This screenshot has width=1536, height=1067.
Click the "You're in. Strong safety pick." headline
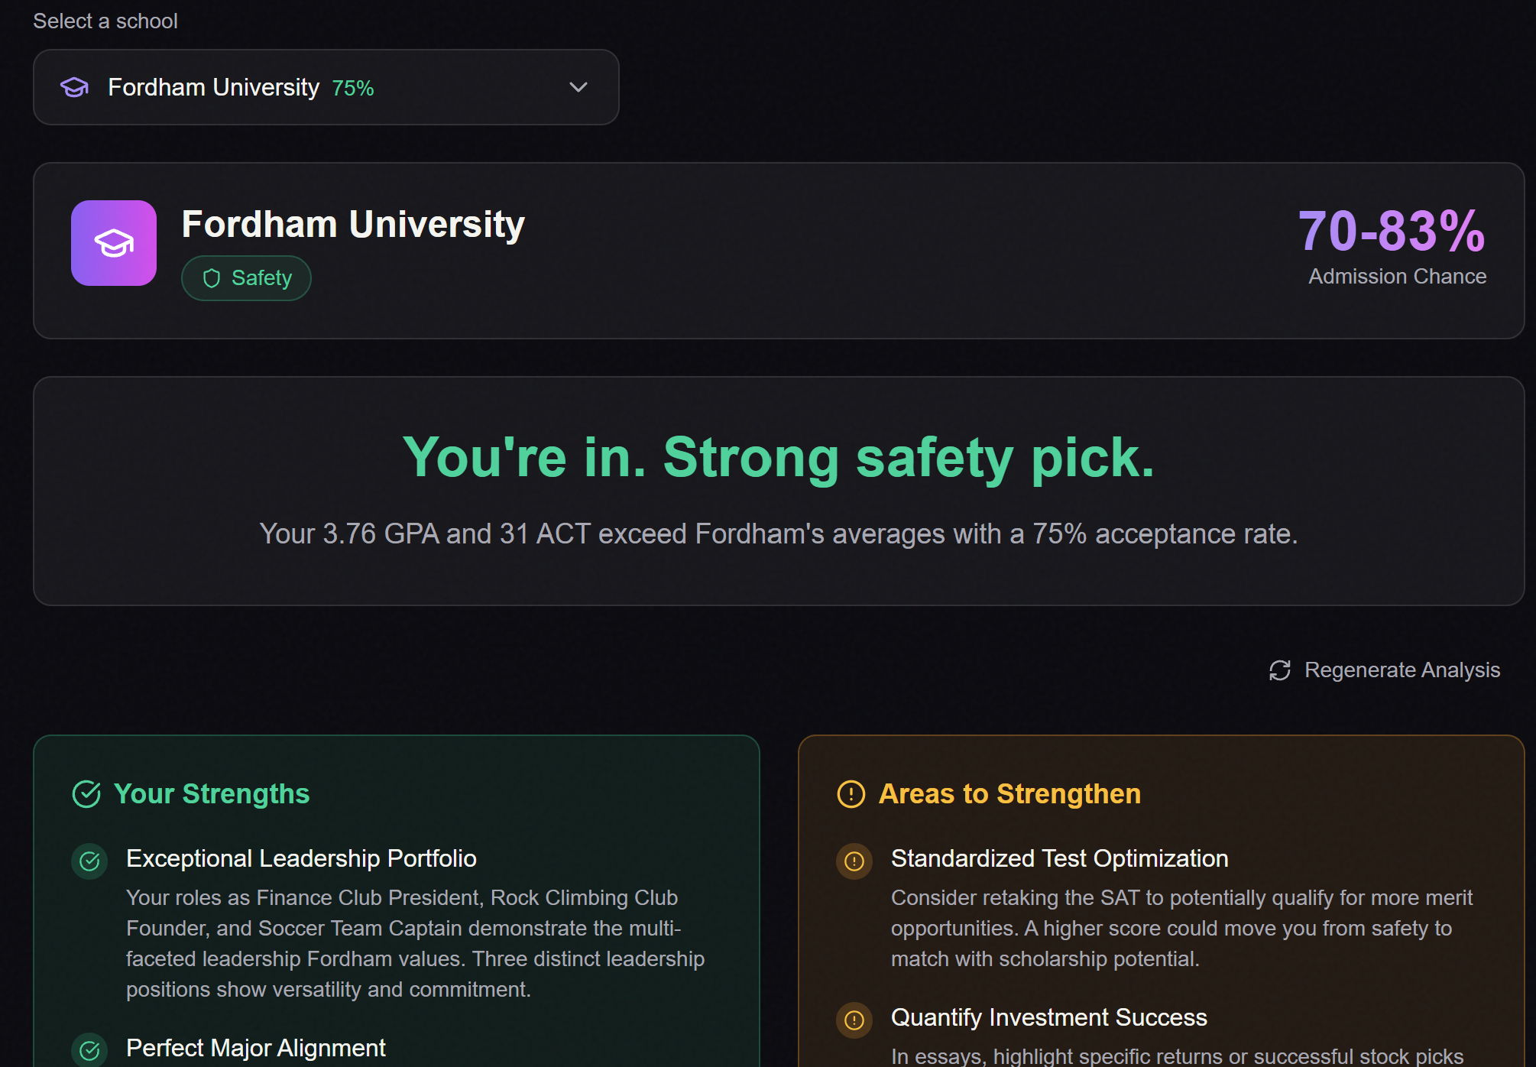tap(778, 458)
